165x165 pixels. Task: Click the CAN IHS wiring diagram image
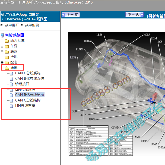(116, 96)
